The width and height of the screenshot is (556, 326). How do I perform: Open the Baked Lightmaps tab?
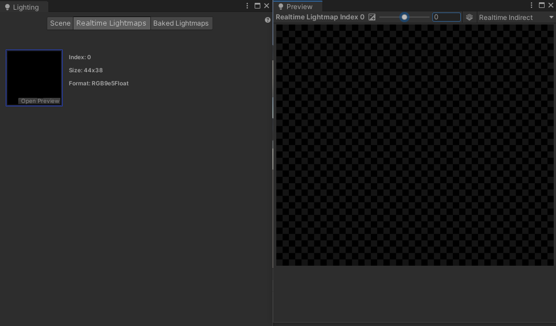[x=181, y=23]
